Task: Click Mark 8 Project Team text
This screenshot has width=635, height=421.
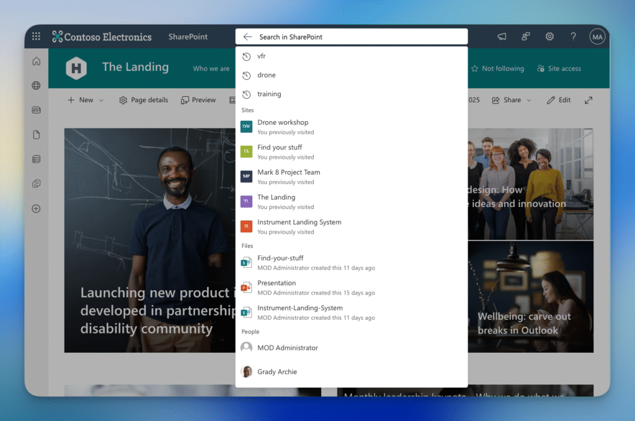Action: tap(289, 172)
